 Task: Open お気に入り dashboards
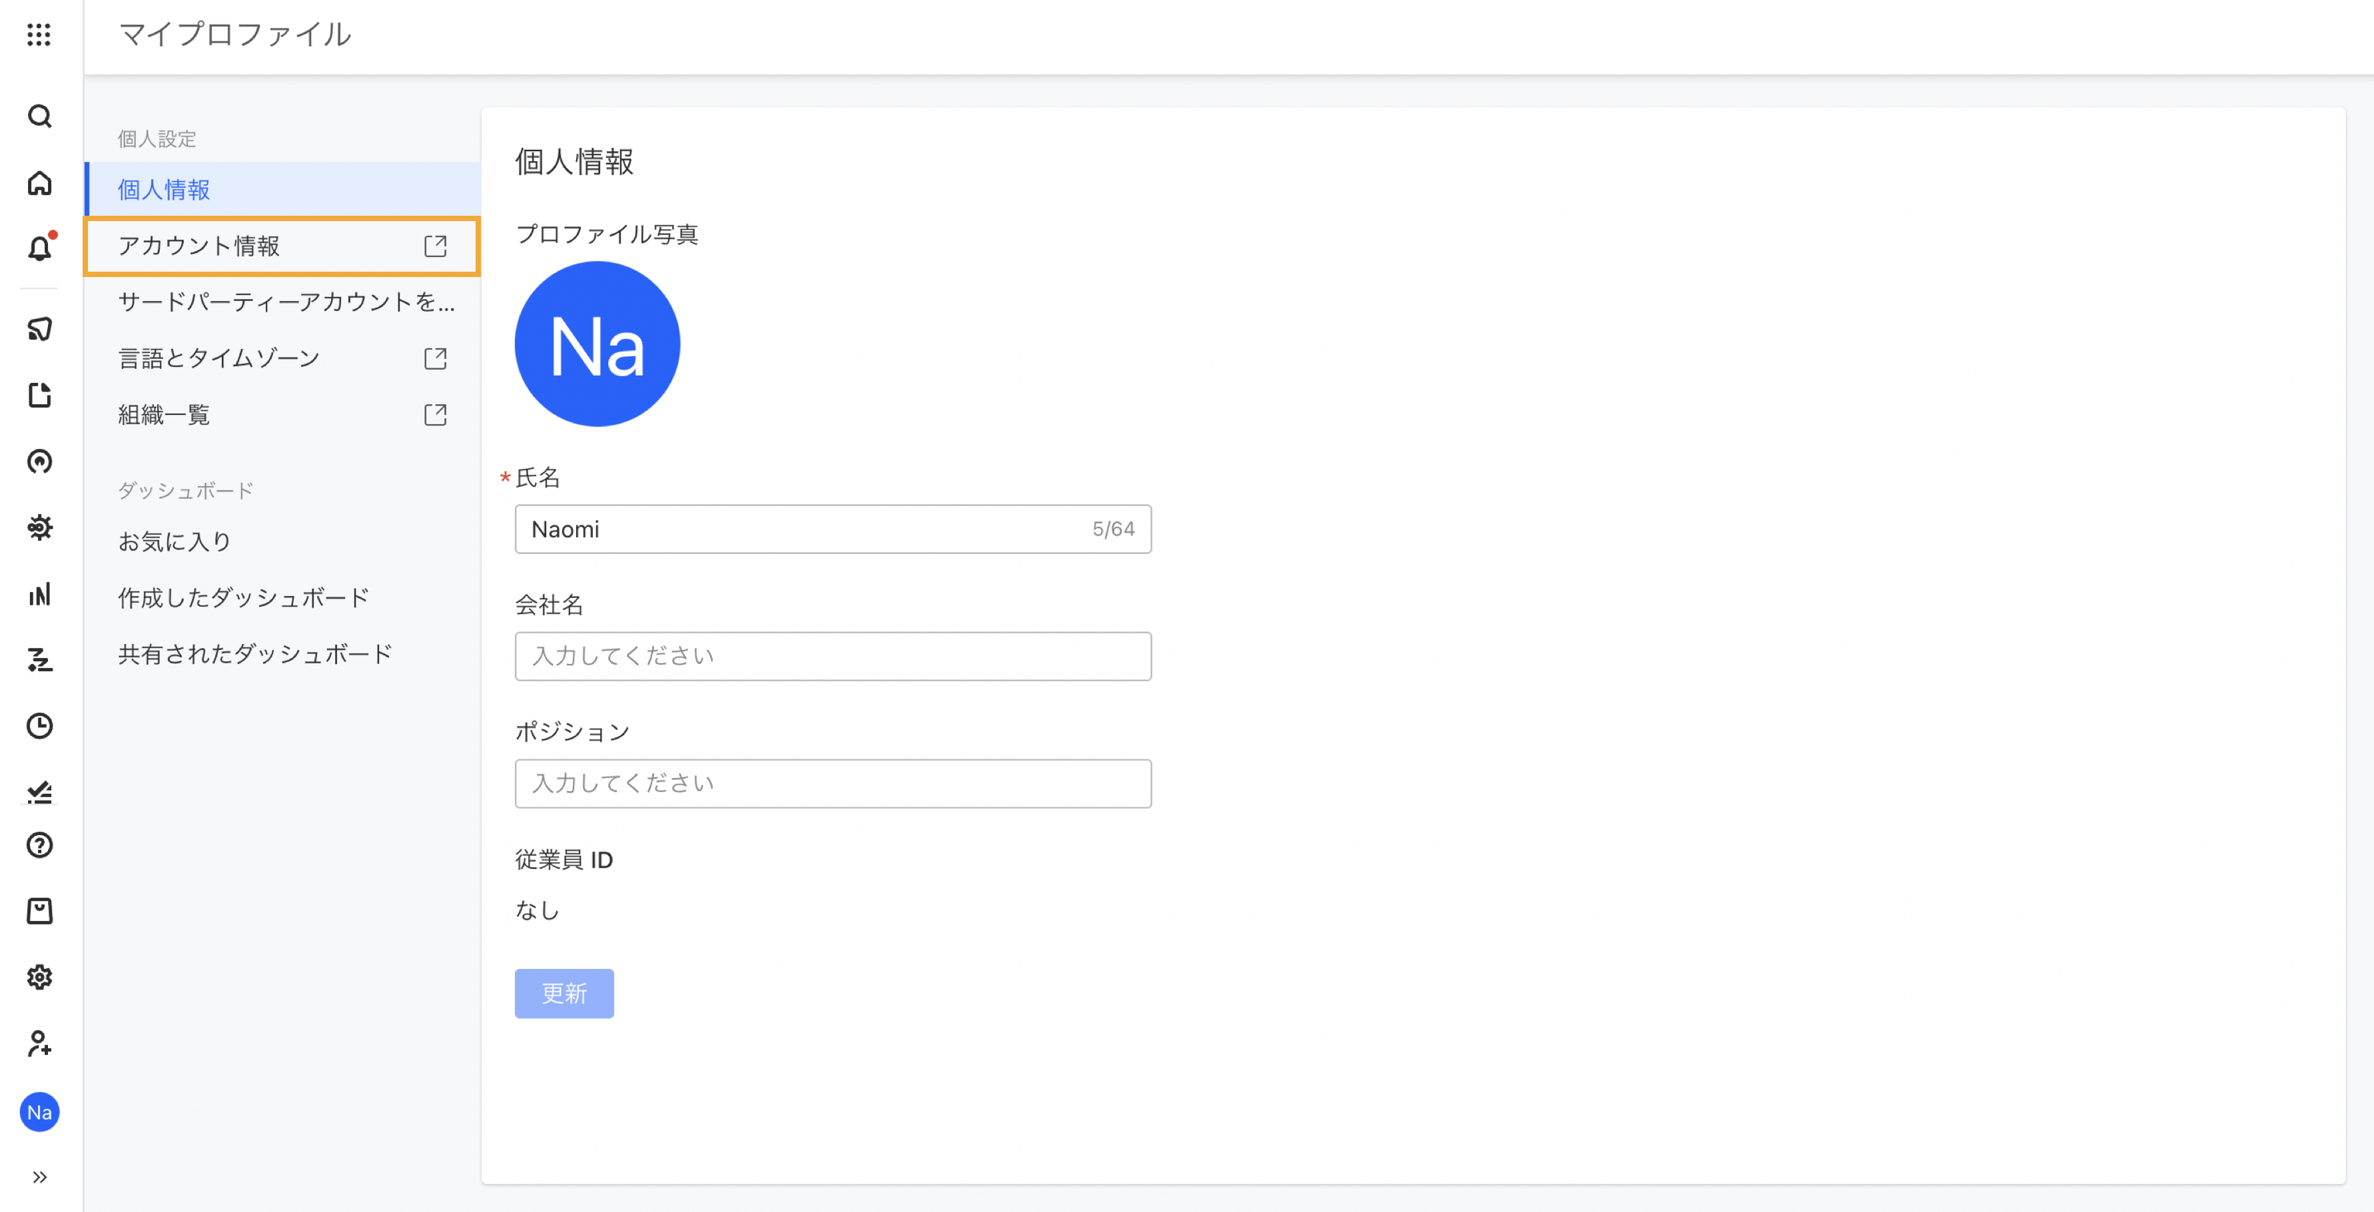175,542
